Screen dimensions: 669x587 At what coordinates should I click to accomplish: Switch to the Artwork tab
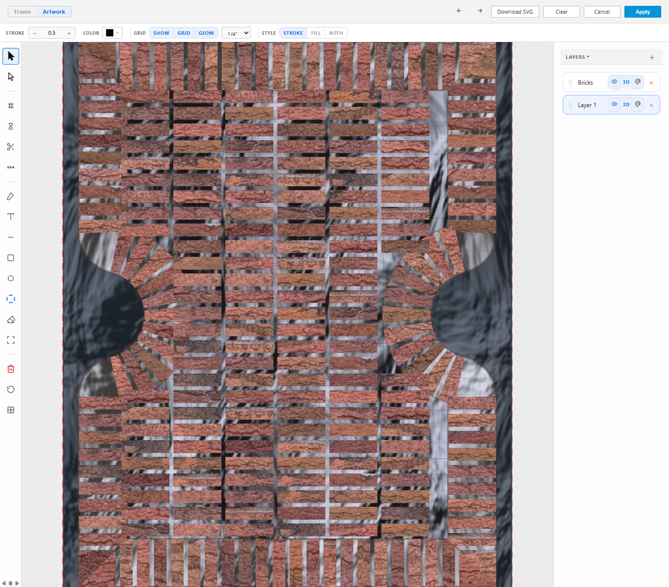pos(54,12)
